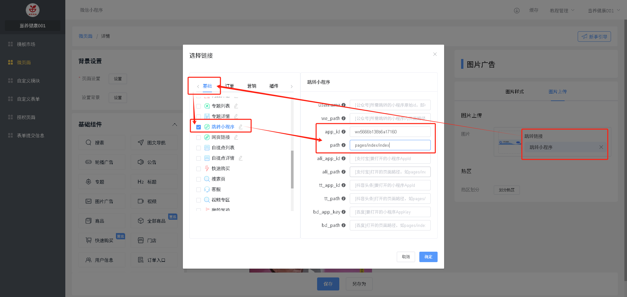Screen dimensions: 627x297
Task: Click the info icon beside ali_path
Action: [x=344, y=172]
